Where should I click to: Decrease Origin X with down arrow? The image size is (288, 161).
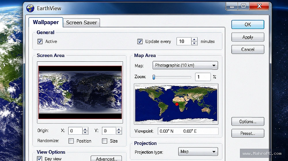tap(85, 133)
